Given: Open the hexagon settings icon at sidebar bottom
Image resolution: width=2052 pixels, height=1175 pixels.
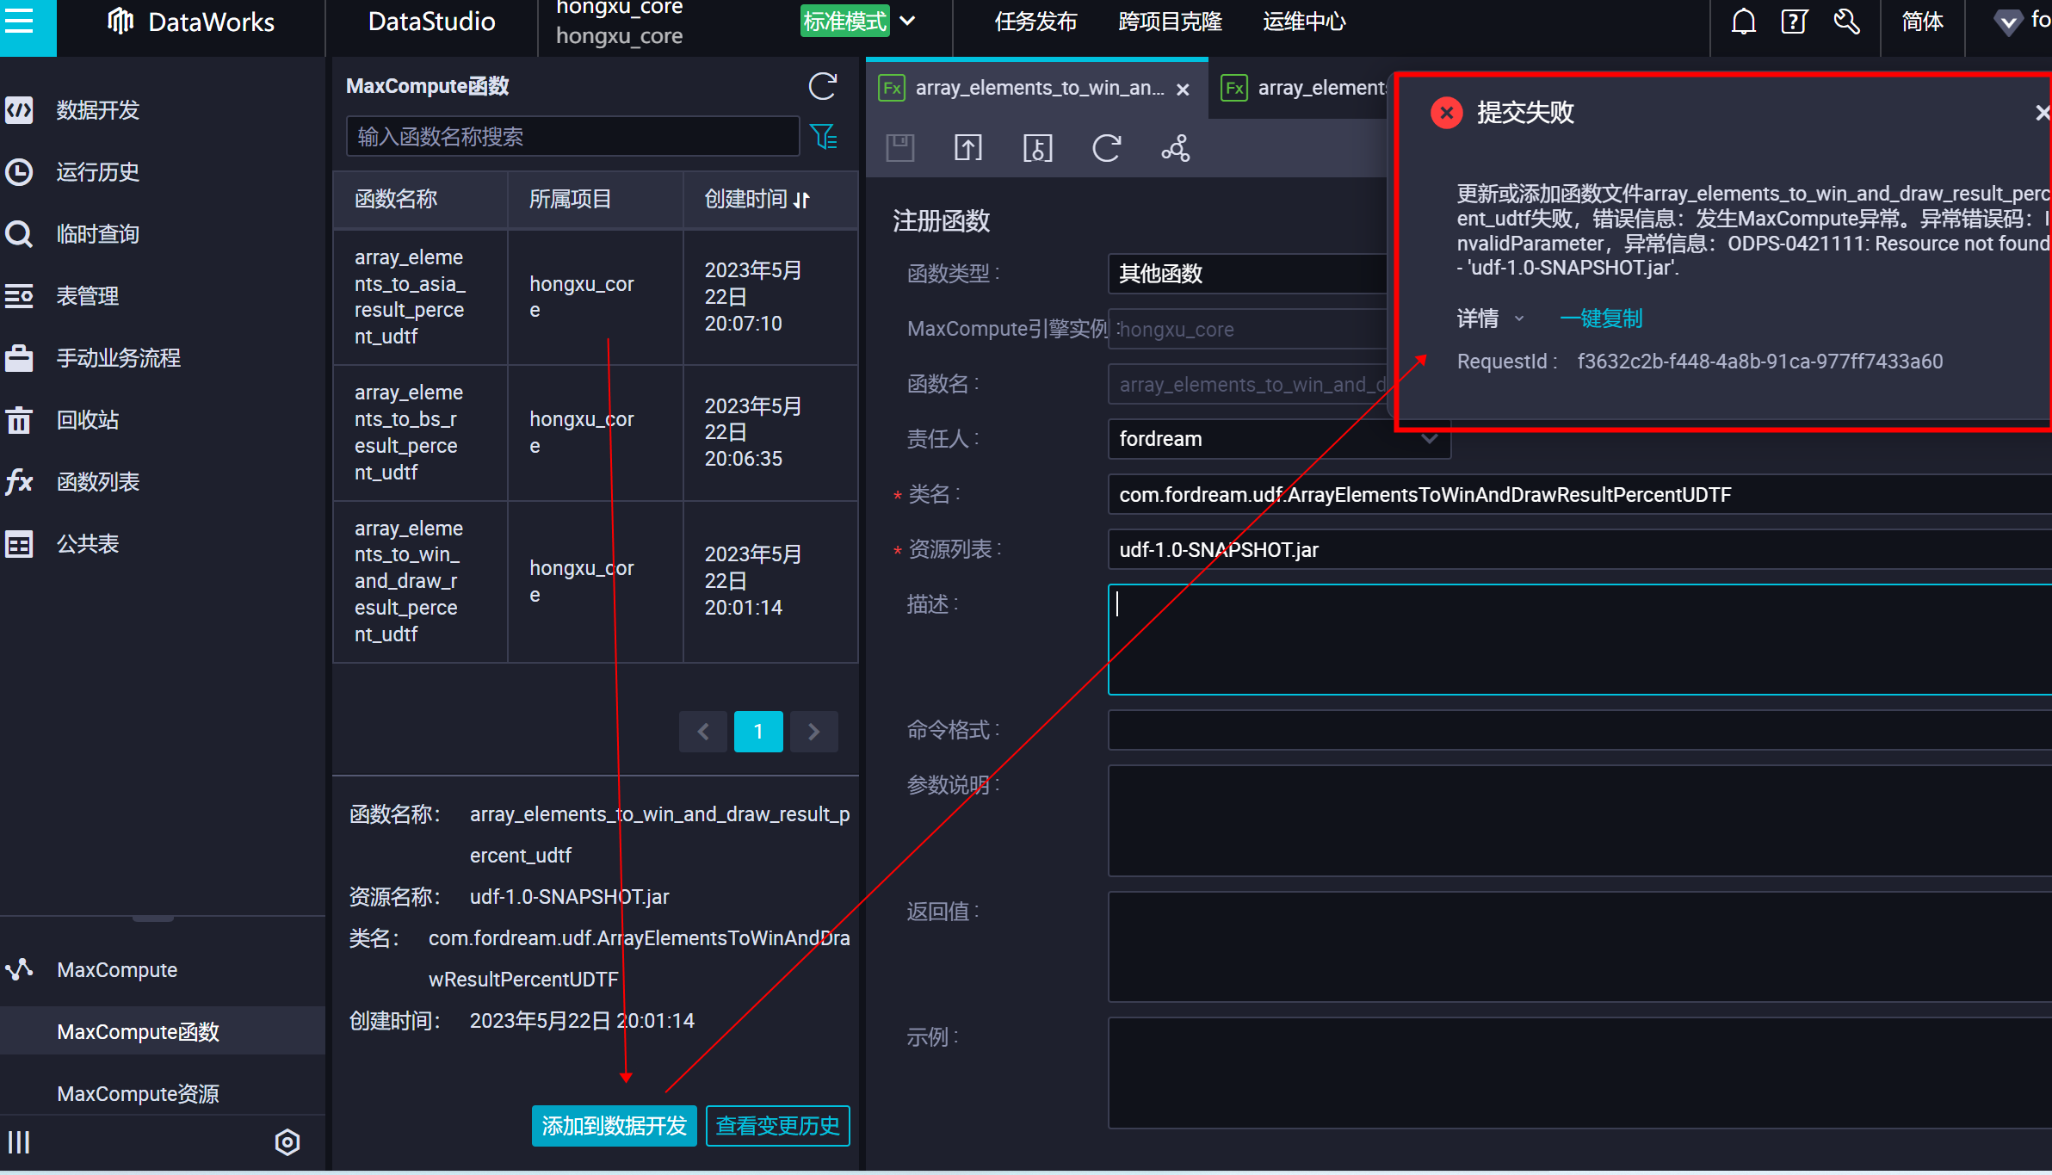Looking at the screenshot, I should coord(287,1142).
